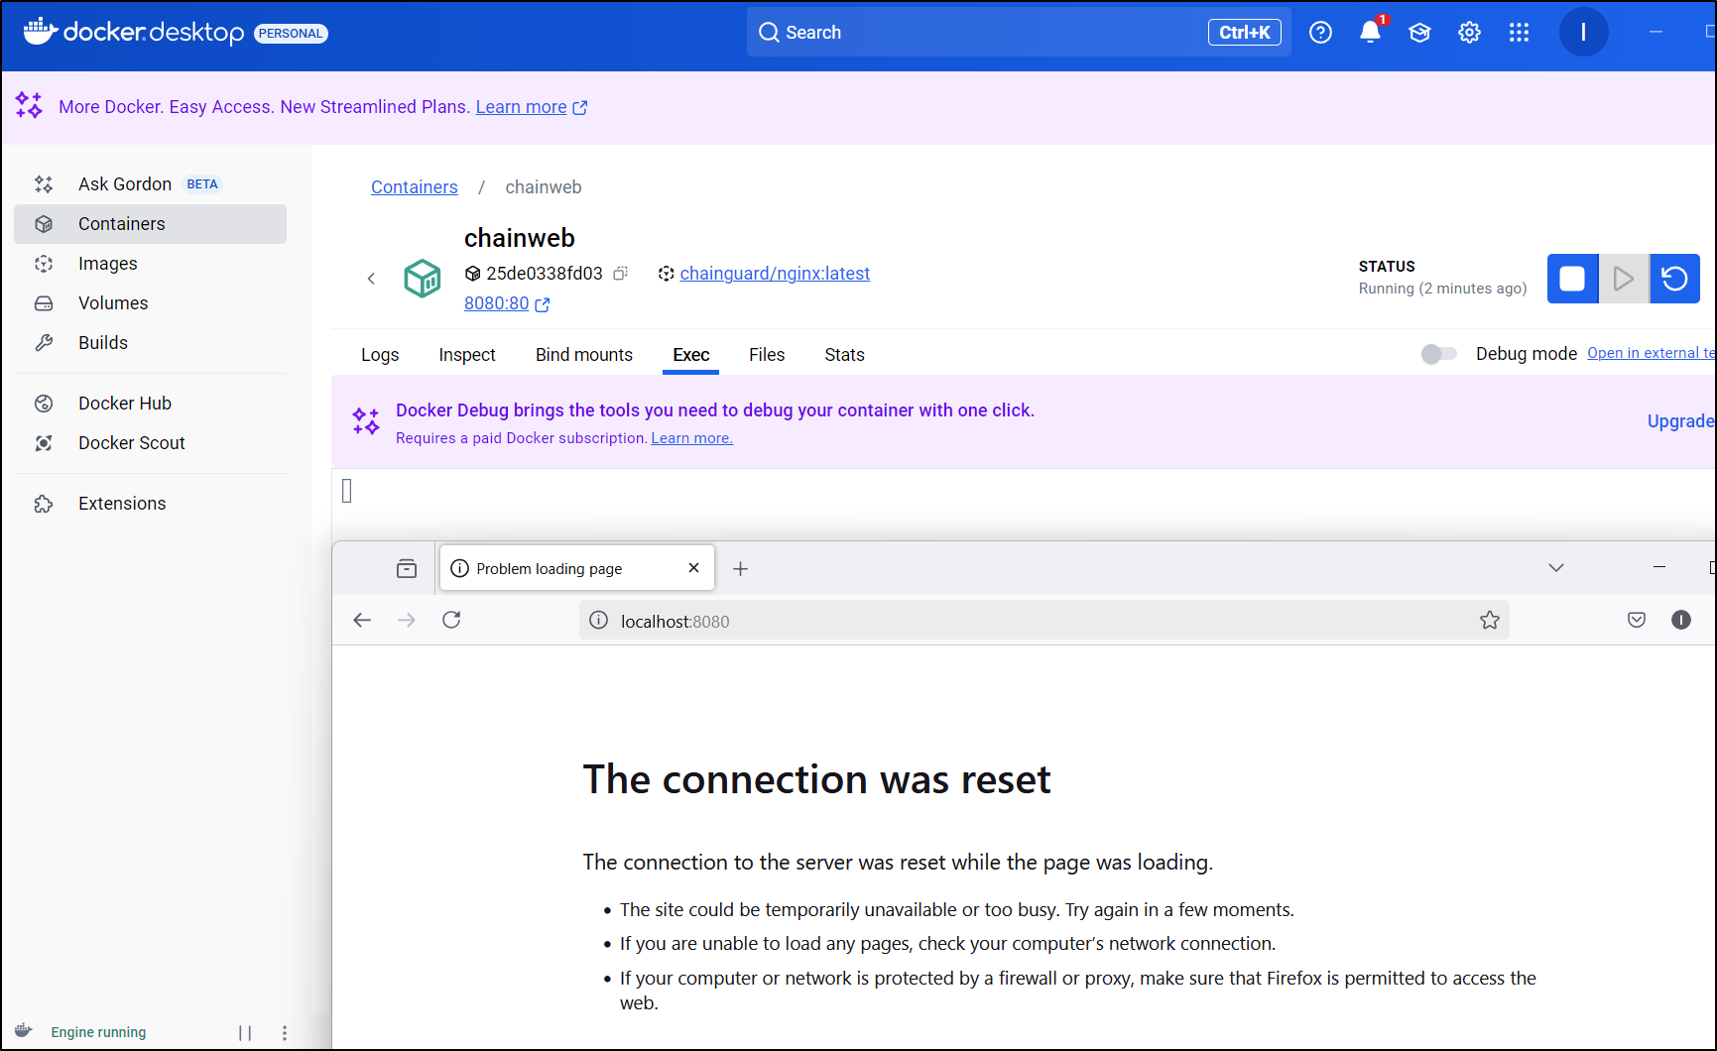
Task: Click the site information icon in address bar
Action: pyautogui.click(x=599, y=620)
